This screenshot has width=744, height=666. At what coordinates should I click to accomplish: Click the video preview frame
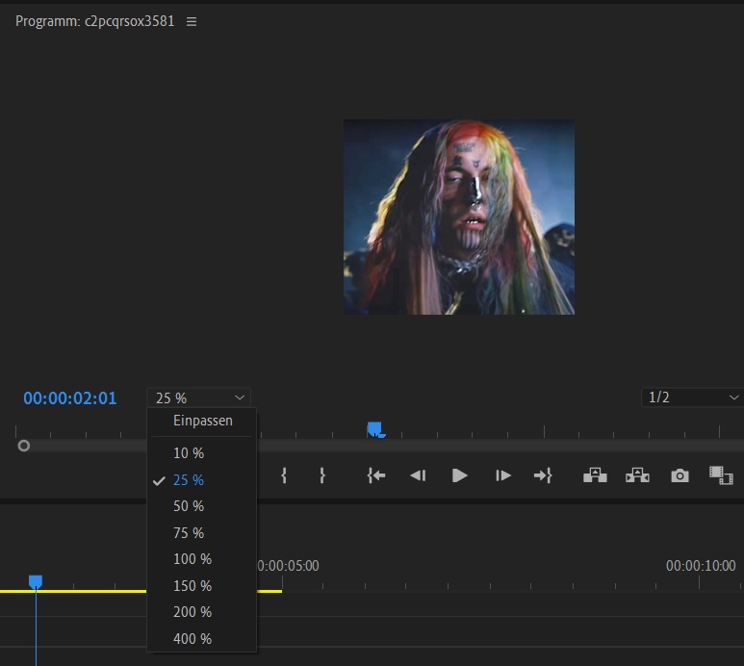point(459,218)
